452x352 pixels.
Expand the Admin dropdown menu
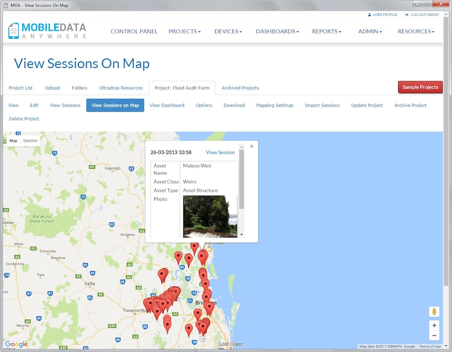(x=370, y=31)
